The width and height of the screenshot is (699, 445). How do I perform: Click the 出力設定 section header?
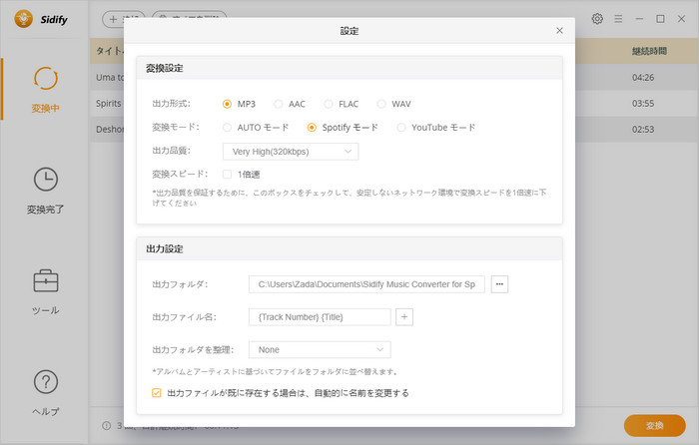(349, 248)
